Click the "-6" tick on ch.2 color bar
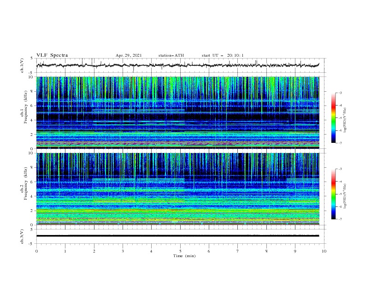This screenshot has height=282, width=365. [x=340, y=206]
